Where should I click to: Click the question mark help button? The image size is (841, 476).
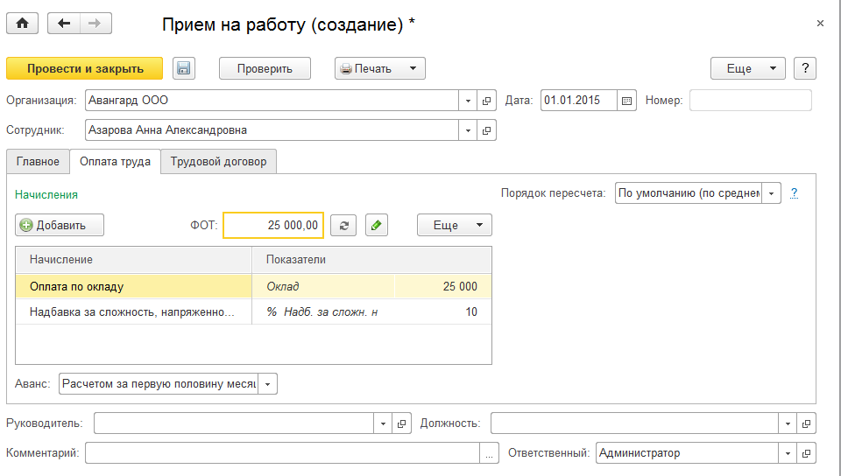[x=804, y=69]
